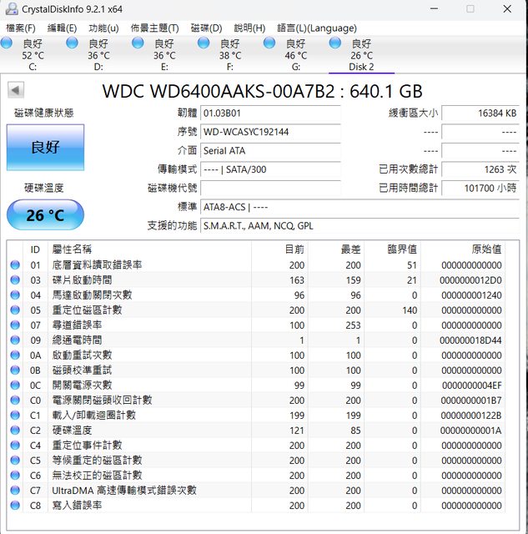Screen dimensions: 528x534
Task: Click blue status icon of 寫入錯誤率 row
Action: 15,505
